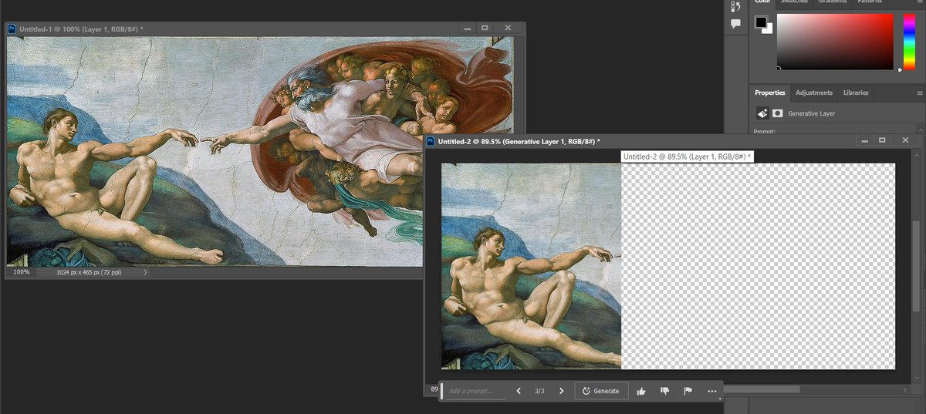Switch to the Swatches tab
The height and width of the screenshot is (414, 926).
click(795, 2)
